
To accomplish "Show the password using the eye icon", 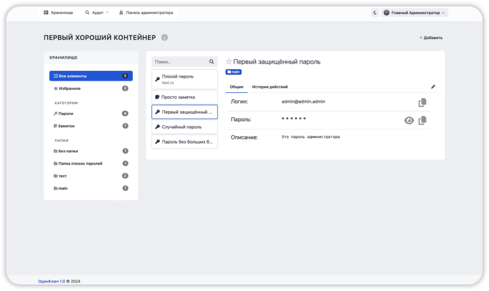I will (409, 120).
